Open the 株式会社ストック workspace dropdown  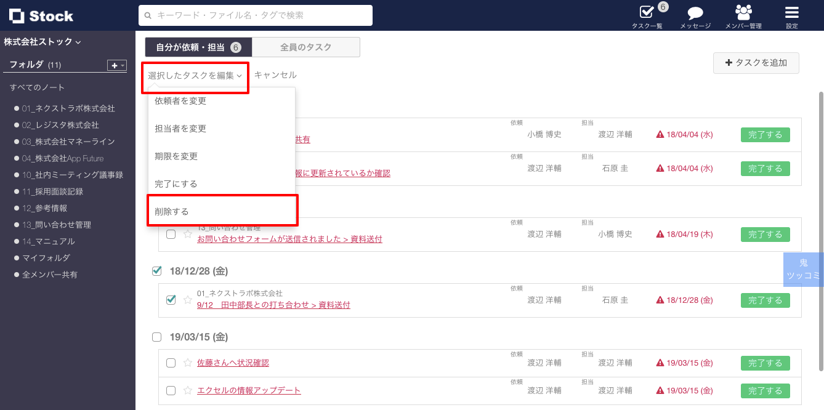pos(42,42)
